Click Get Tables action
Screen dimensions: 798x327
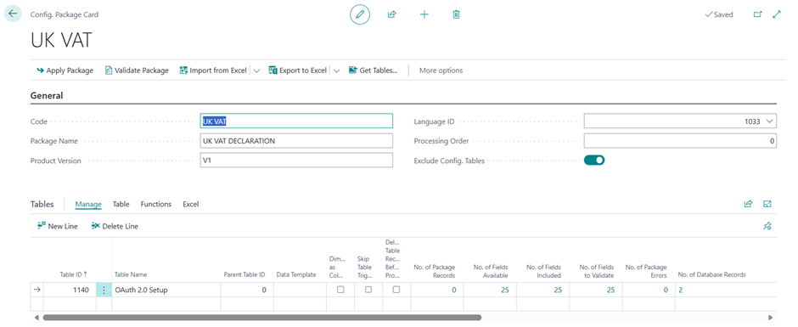pos(373,70)
